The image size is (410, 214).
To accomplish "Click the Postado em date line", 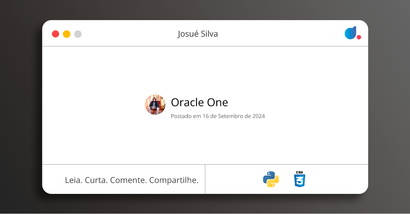I will (218, 116).
